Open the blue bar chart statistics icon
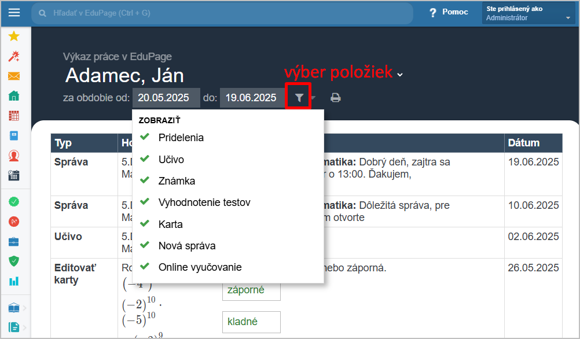 [x=14, y=281]
